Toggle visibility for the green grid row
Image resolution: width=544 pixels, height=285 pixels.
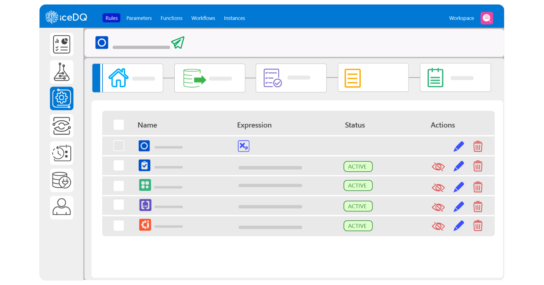[438, 187]
